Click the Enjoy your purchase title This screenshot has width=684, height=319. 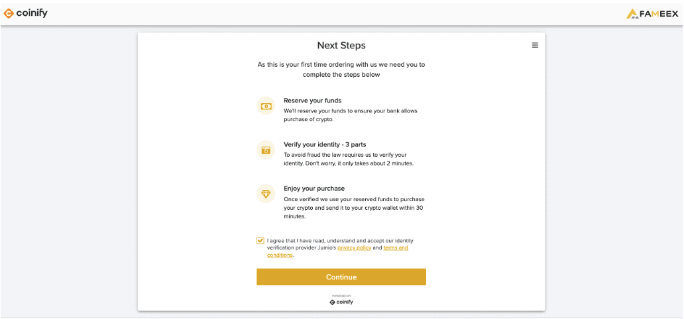314,189
